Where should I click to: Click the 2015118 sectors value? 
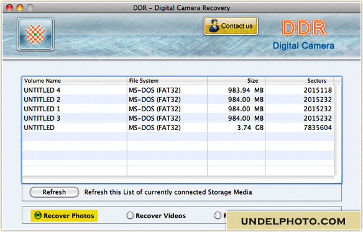pos(318,90)
